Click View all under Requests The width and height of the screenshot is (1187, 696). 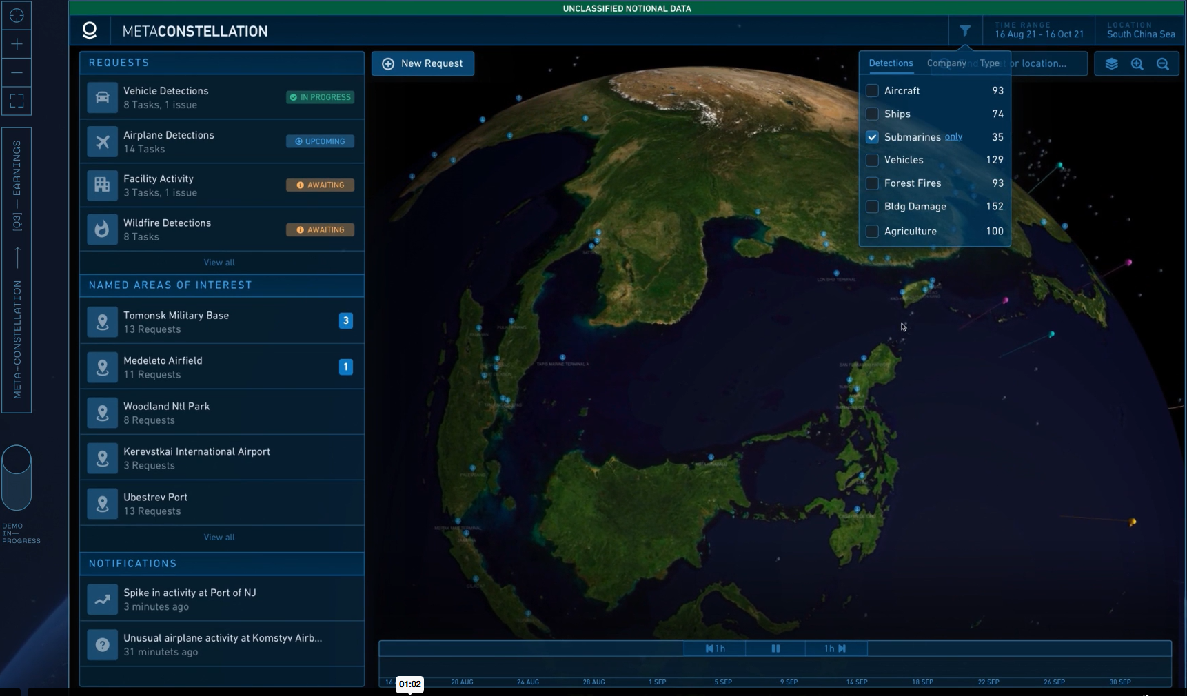click(x=219, y=263)
